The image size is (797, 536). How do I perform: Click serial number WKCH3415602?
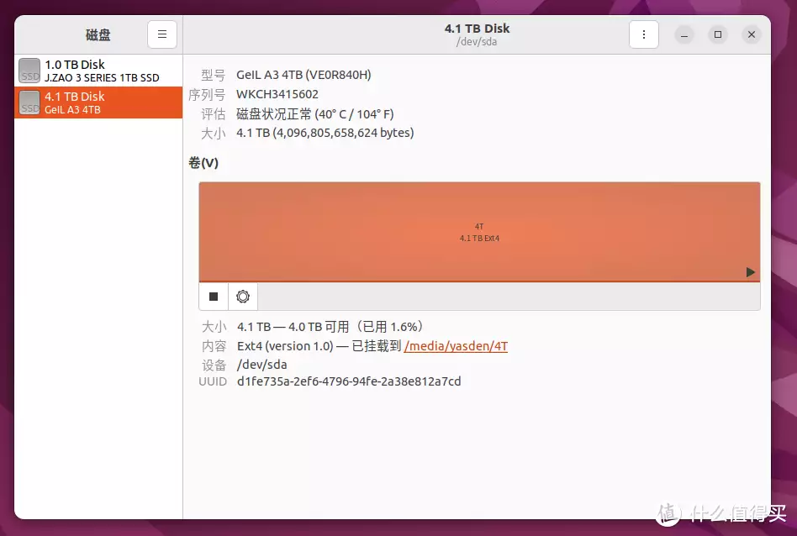[277, 94]
